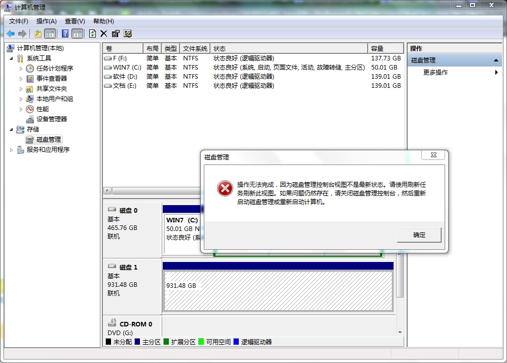The height and width of the screenshot is (363, 507).
Task: Expand the 性能 node
Action: pos(21,109)
